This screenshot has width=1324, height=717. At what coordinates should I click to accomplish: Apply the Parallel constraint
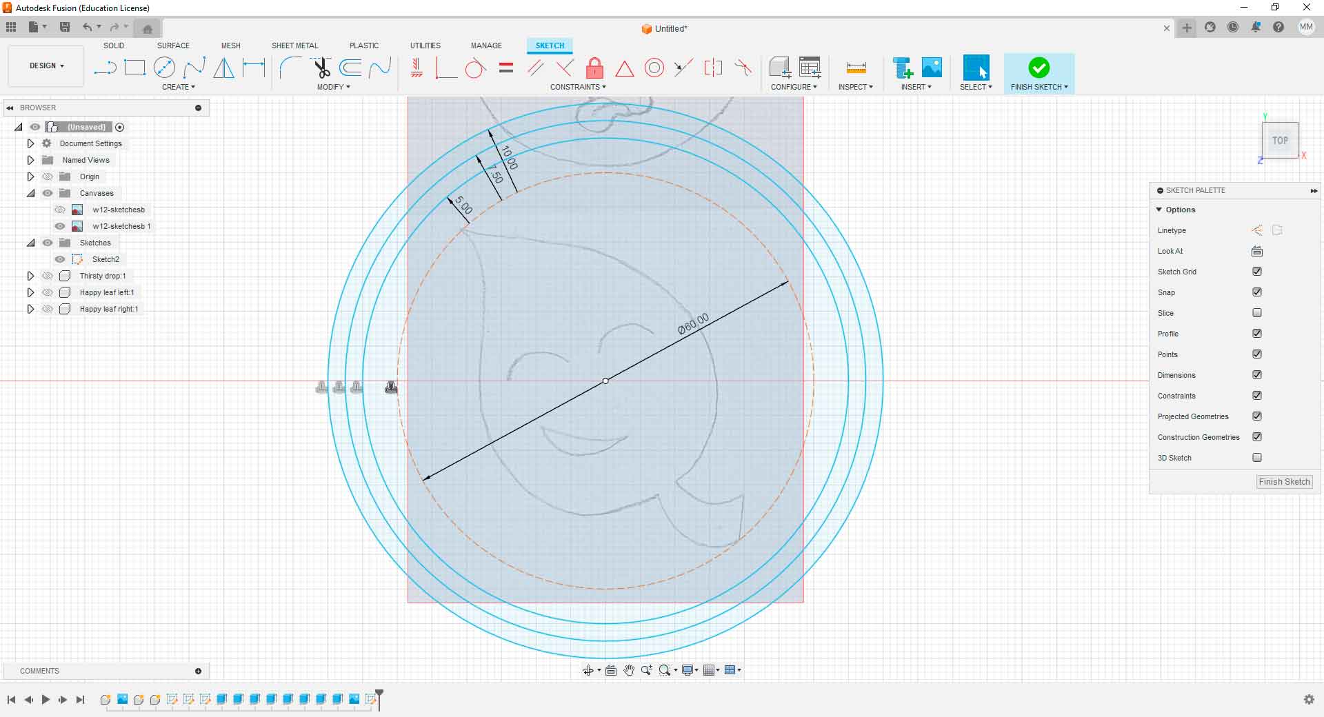(x=535, y=68)
